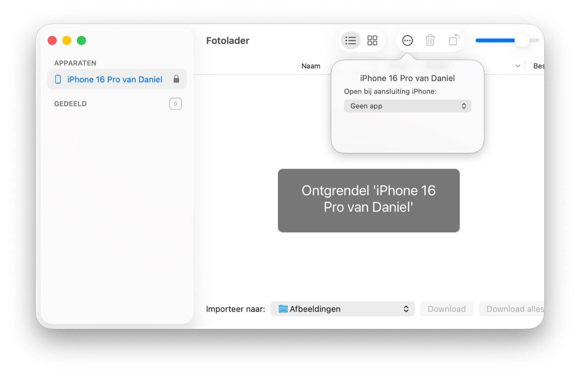Image resolution: width=580 pixels, height=376 pixels.
Task: Click the rotate image icon
Action: pyautogui.click(x=454, y=40)
